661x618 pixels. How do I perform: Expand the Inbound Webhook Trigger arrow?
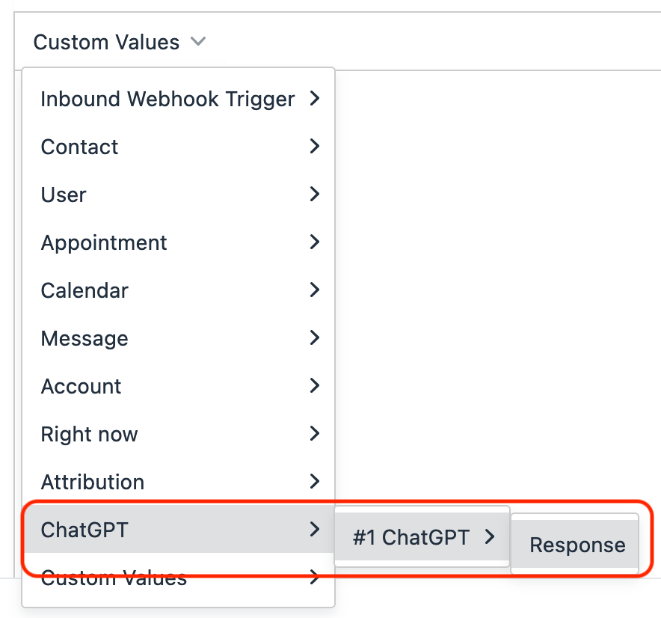(x=315, y=98)
